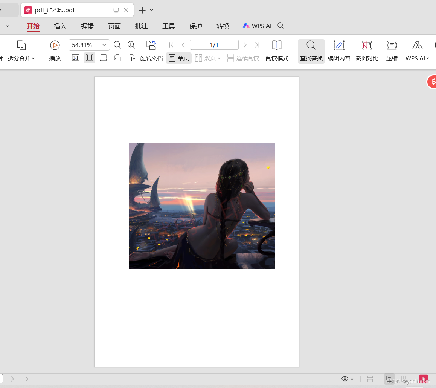Image resolution: width=436 pixels, height=388 pixels.
Task: Go to next page in status bar
Action: point(12,379)
